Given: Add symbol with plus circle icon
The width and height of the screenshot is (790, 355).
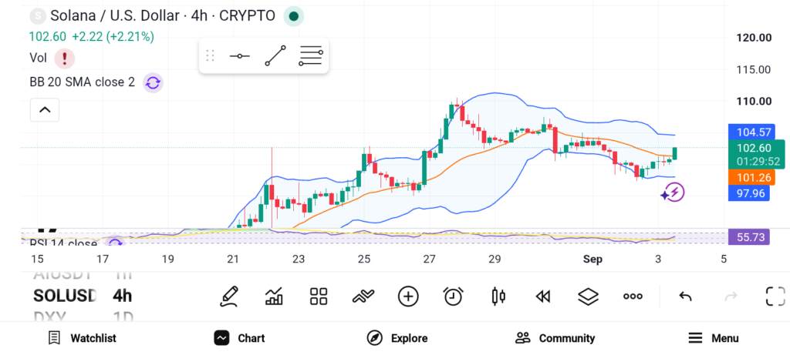Looking at the screenshot, I should (x=408, y=296).
